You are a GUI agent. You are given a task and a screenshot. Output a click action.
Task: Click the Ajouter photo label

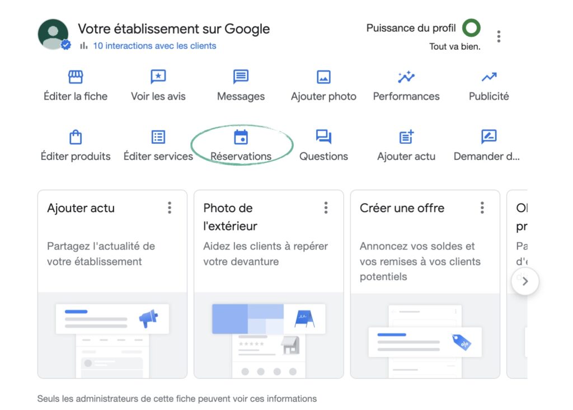pos(323,96)
